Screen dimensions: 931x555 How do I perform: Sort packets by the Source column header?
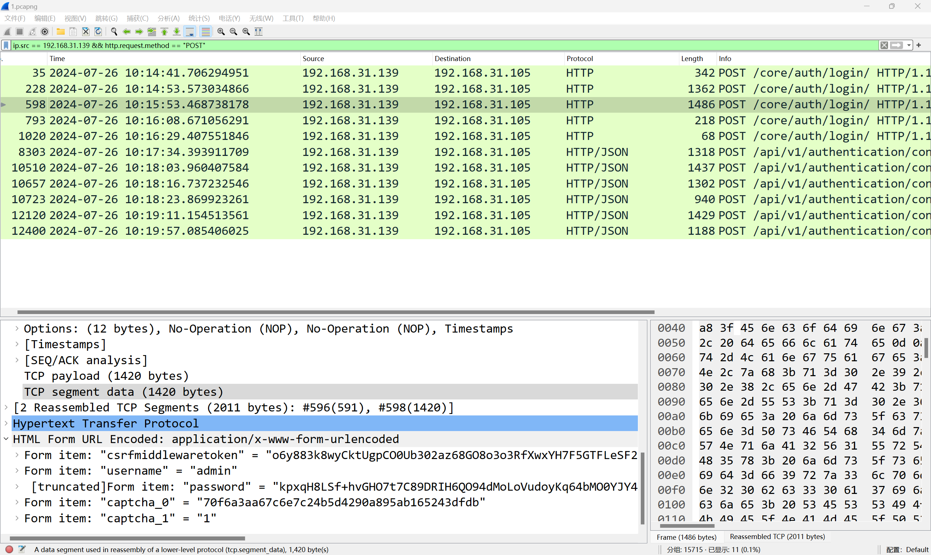coord(366,59)
